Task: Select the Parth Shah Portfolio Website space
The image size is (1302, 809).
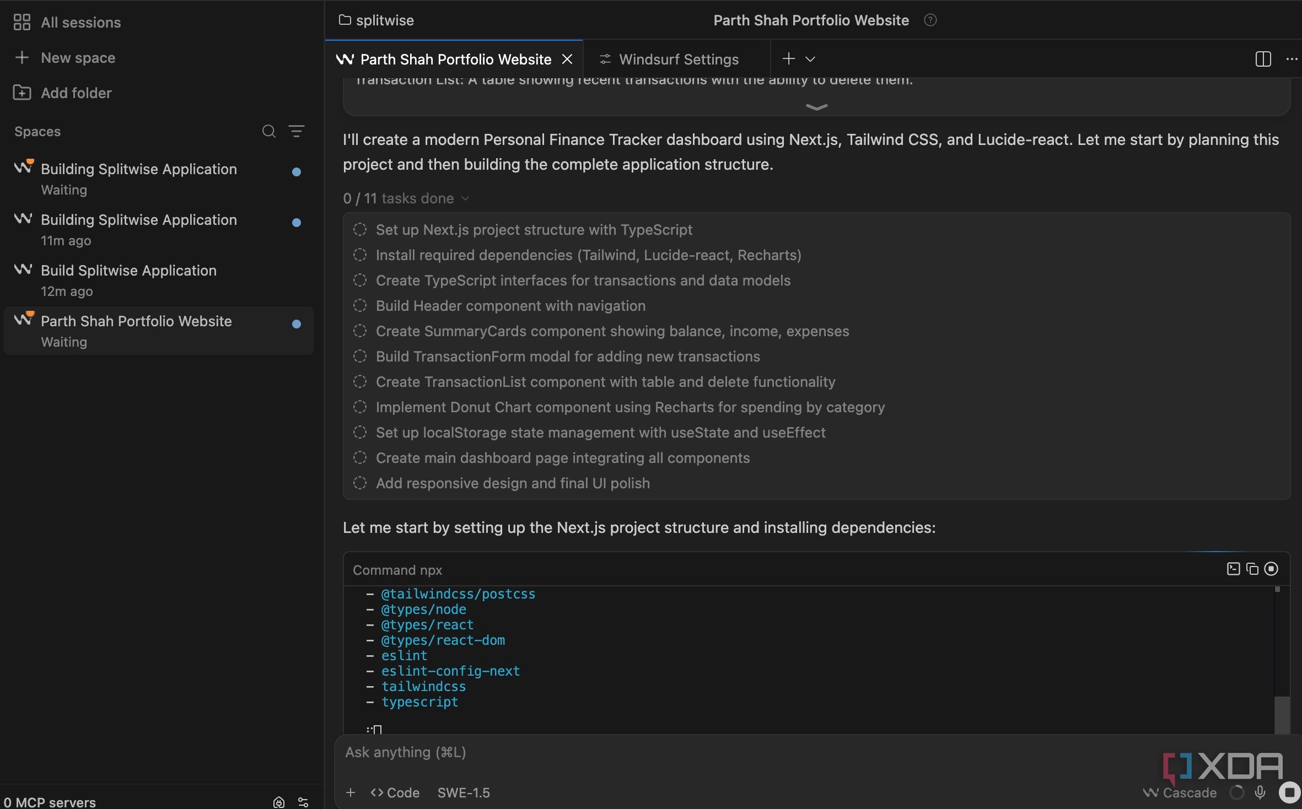Action: point(159,331)
